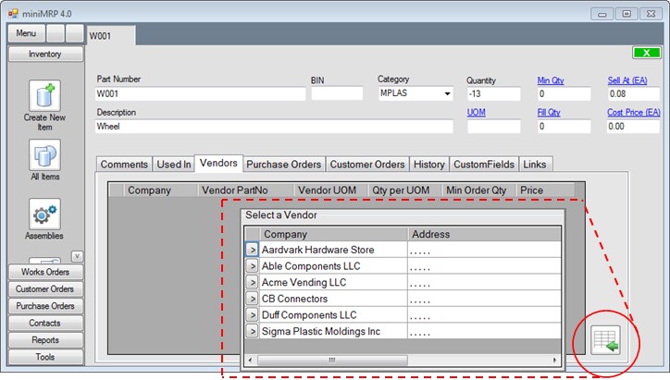Close the W001 item with green X
Viewport: 670px width, 380px height.
646,53
